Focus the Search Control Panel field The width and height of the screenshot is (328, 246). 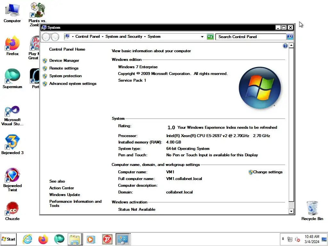pyautogui.click(x=251, y=37)
